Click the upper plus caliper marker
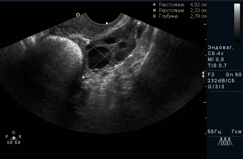Viewport: 243px width, 159px height. coord(139,23)
